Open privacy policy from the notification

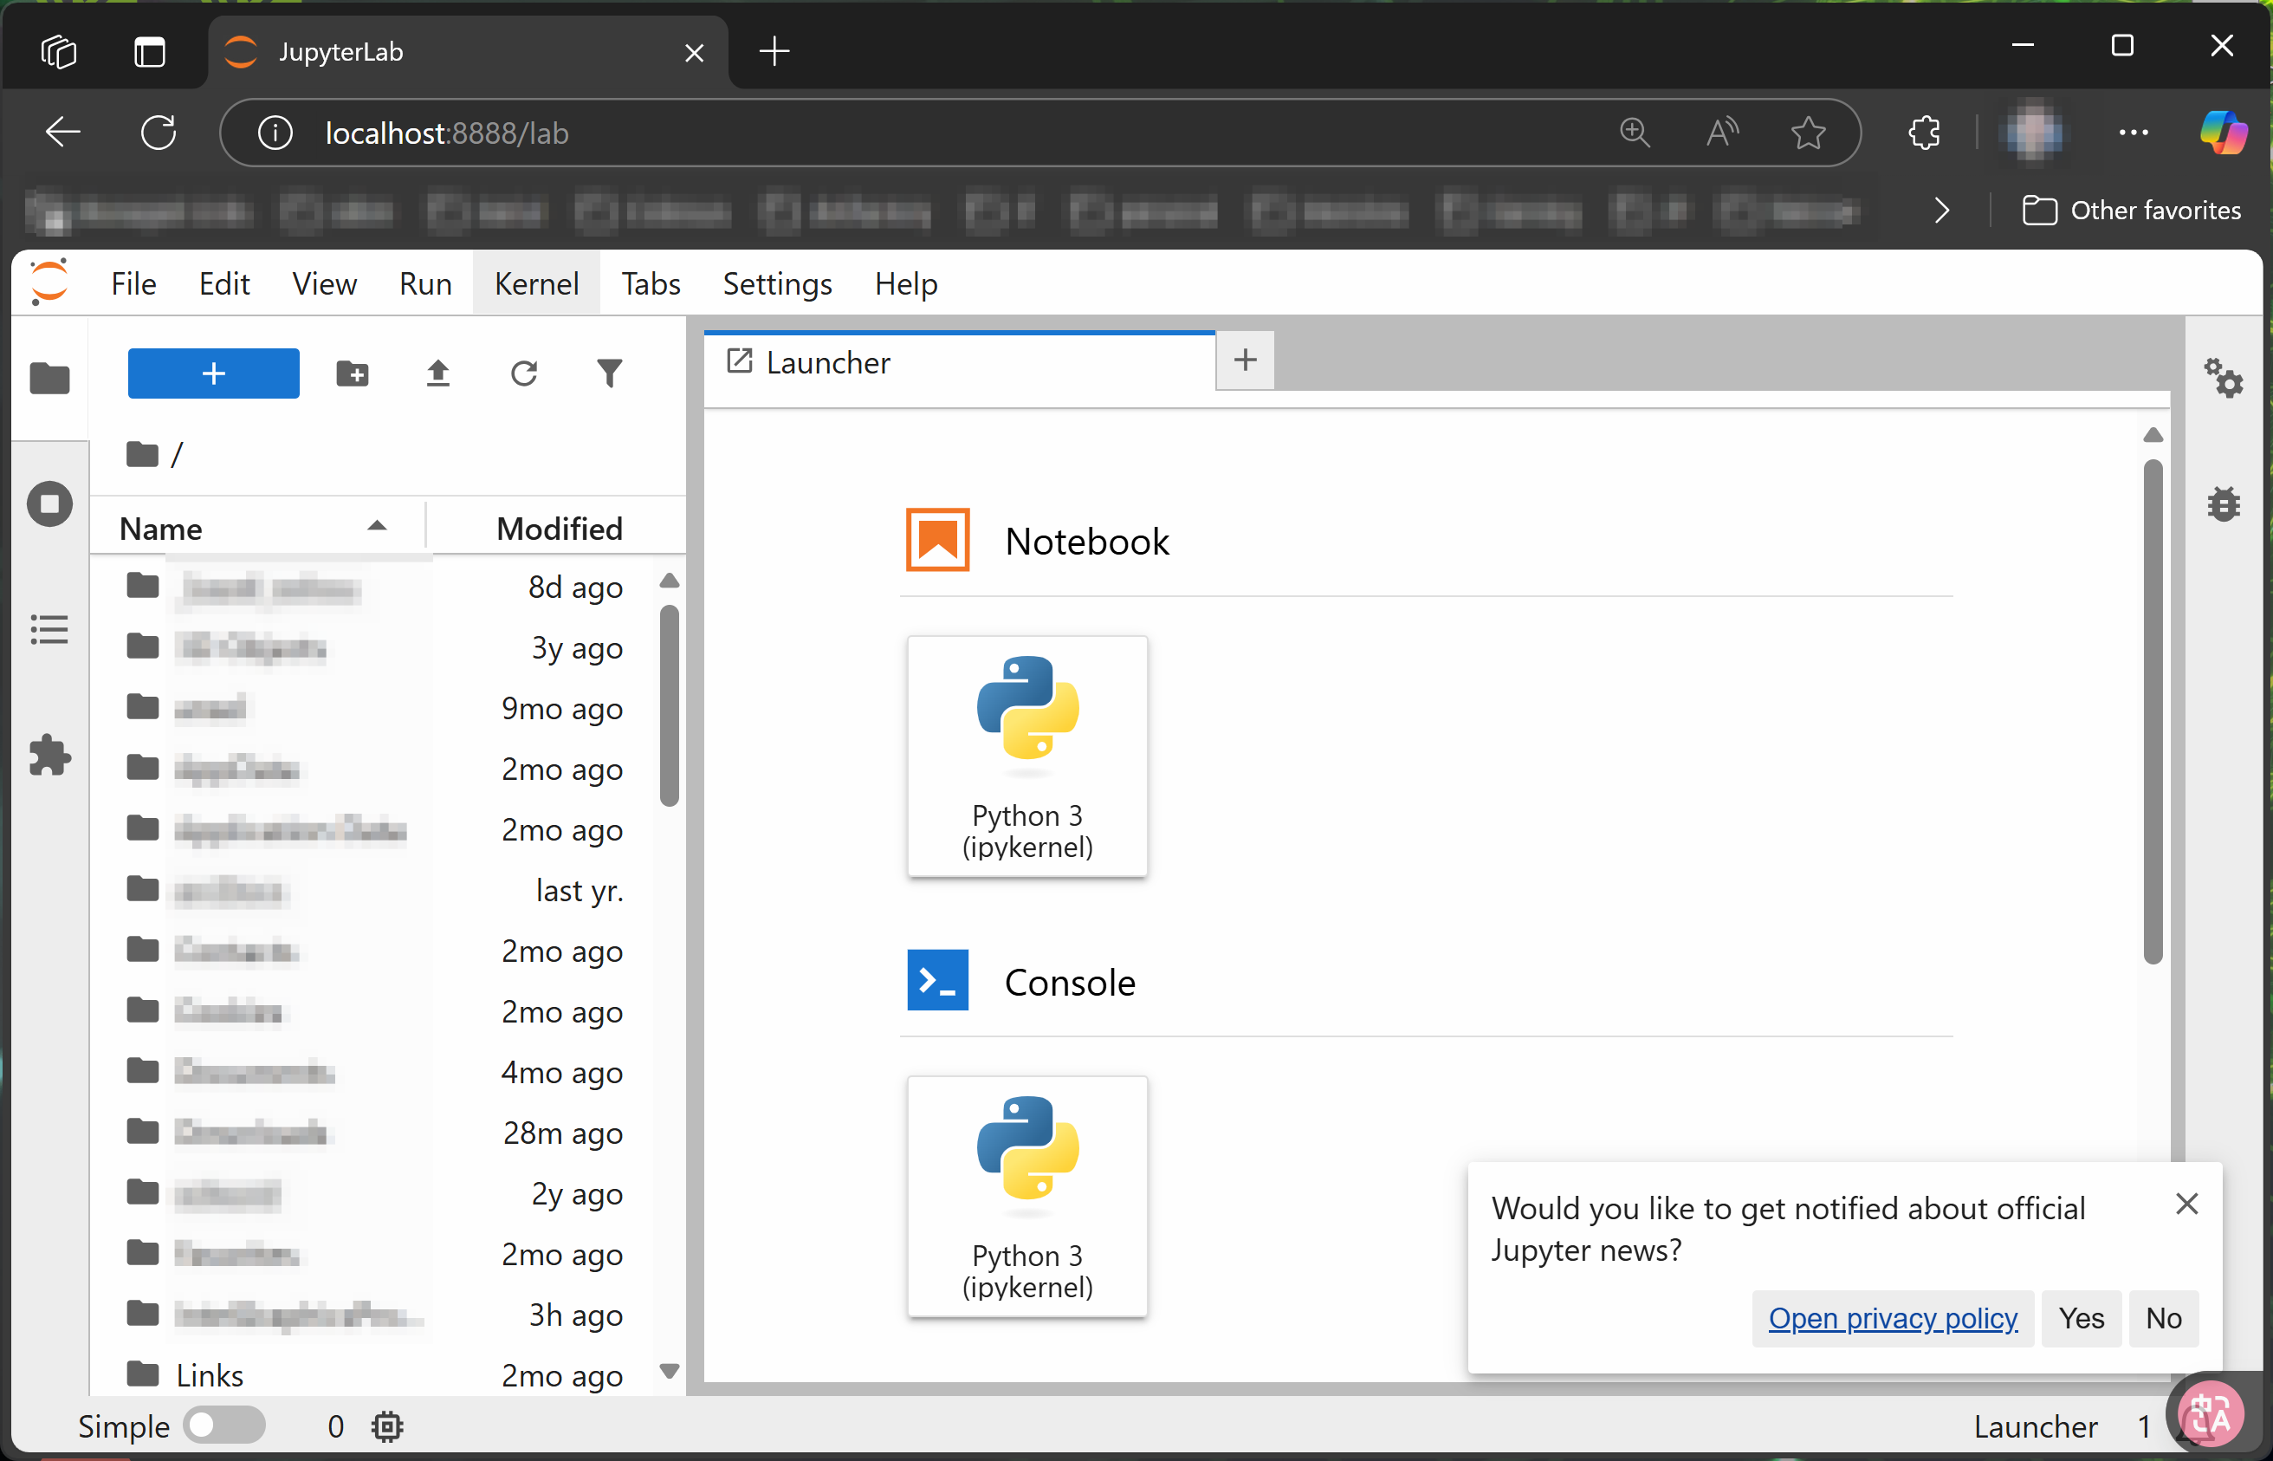pos(1891,1318)
